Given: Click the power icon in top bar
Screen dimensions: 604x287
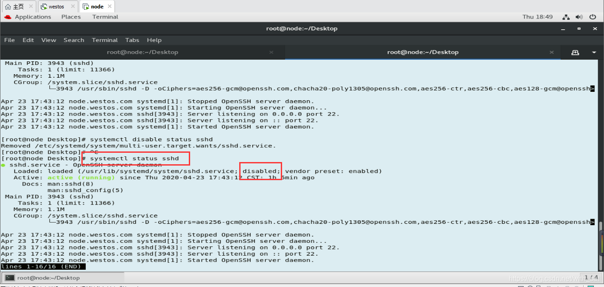Looking at the screenshot, I should [593, 17].
